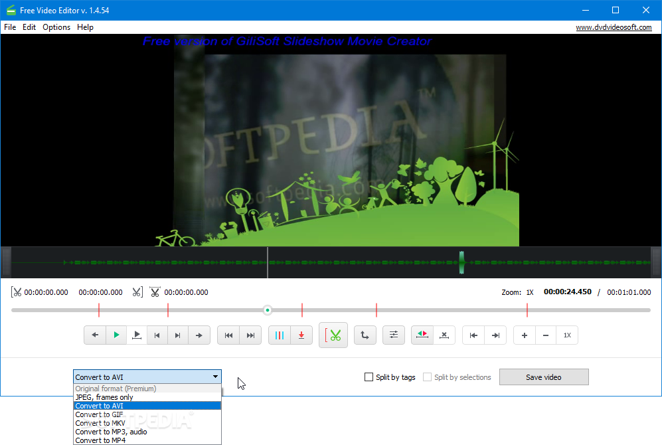Click the delete selection X icon
The width and height of the screenshot is (662, 445).
pos(444,335)
